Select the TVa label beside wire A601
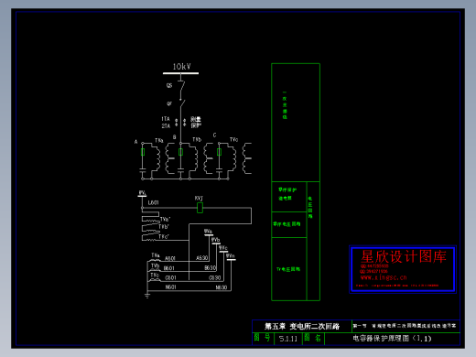The width and height of the screenshot is (476, 357). (x=156, y=255)
